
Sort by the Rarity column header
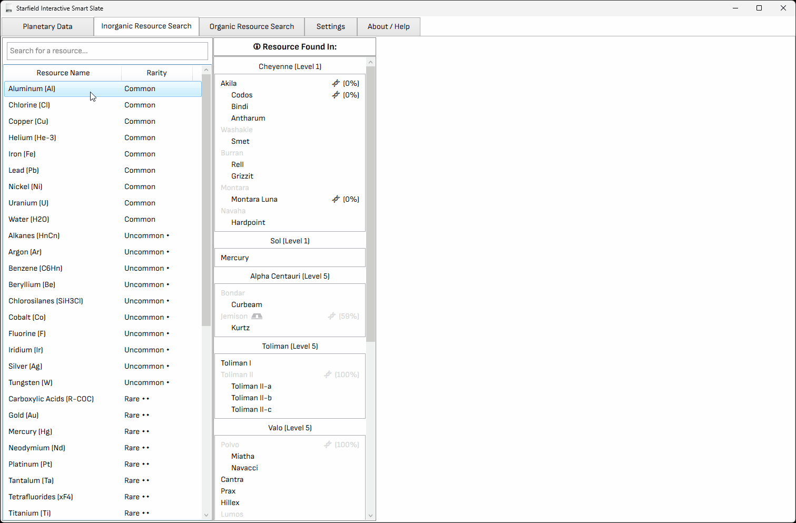coord(157,73)
